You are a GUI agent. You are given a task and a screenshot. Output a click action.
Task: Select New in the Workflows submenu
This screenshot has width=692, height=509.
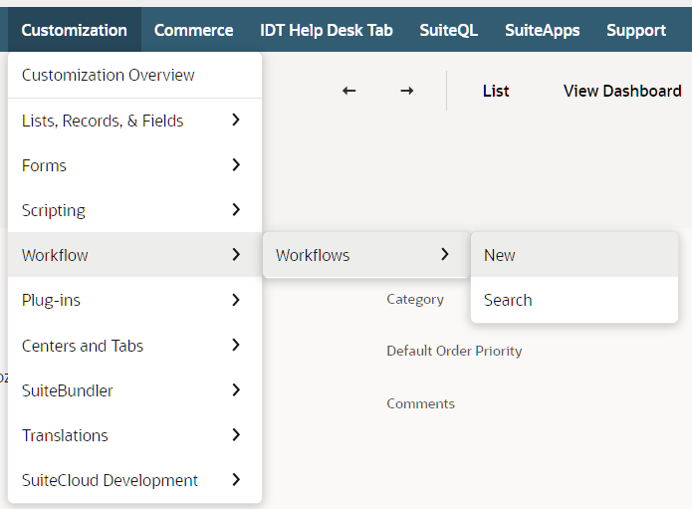(x=500, y=255)
